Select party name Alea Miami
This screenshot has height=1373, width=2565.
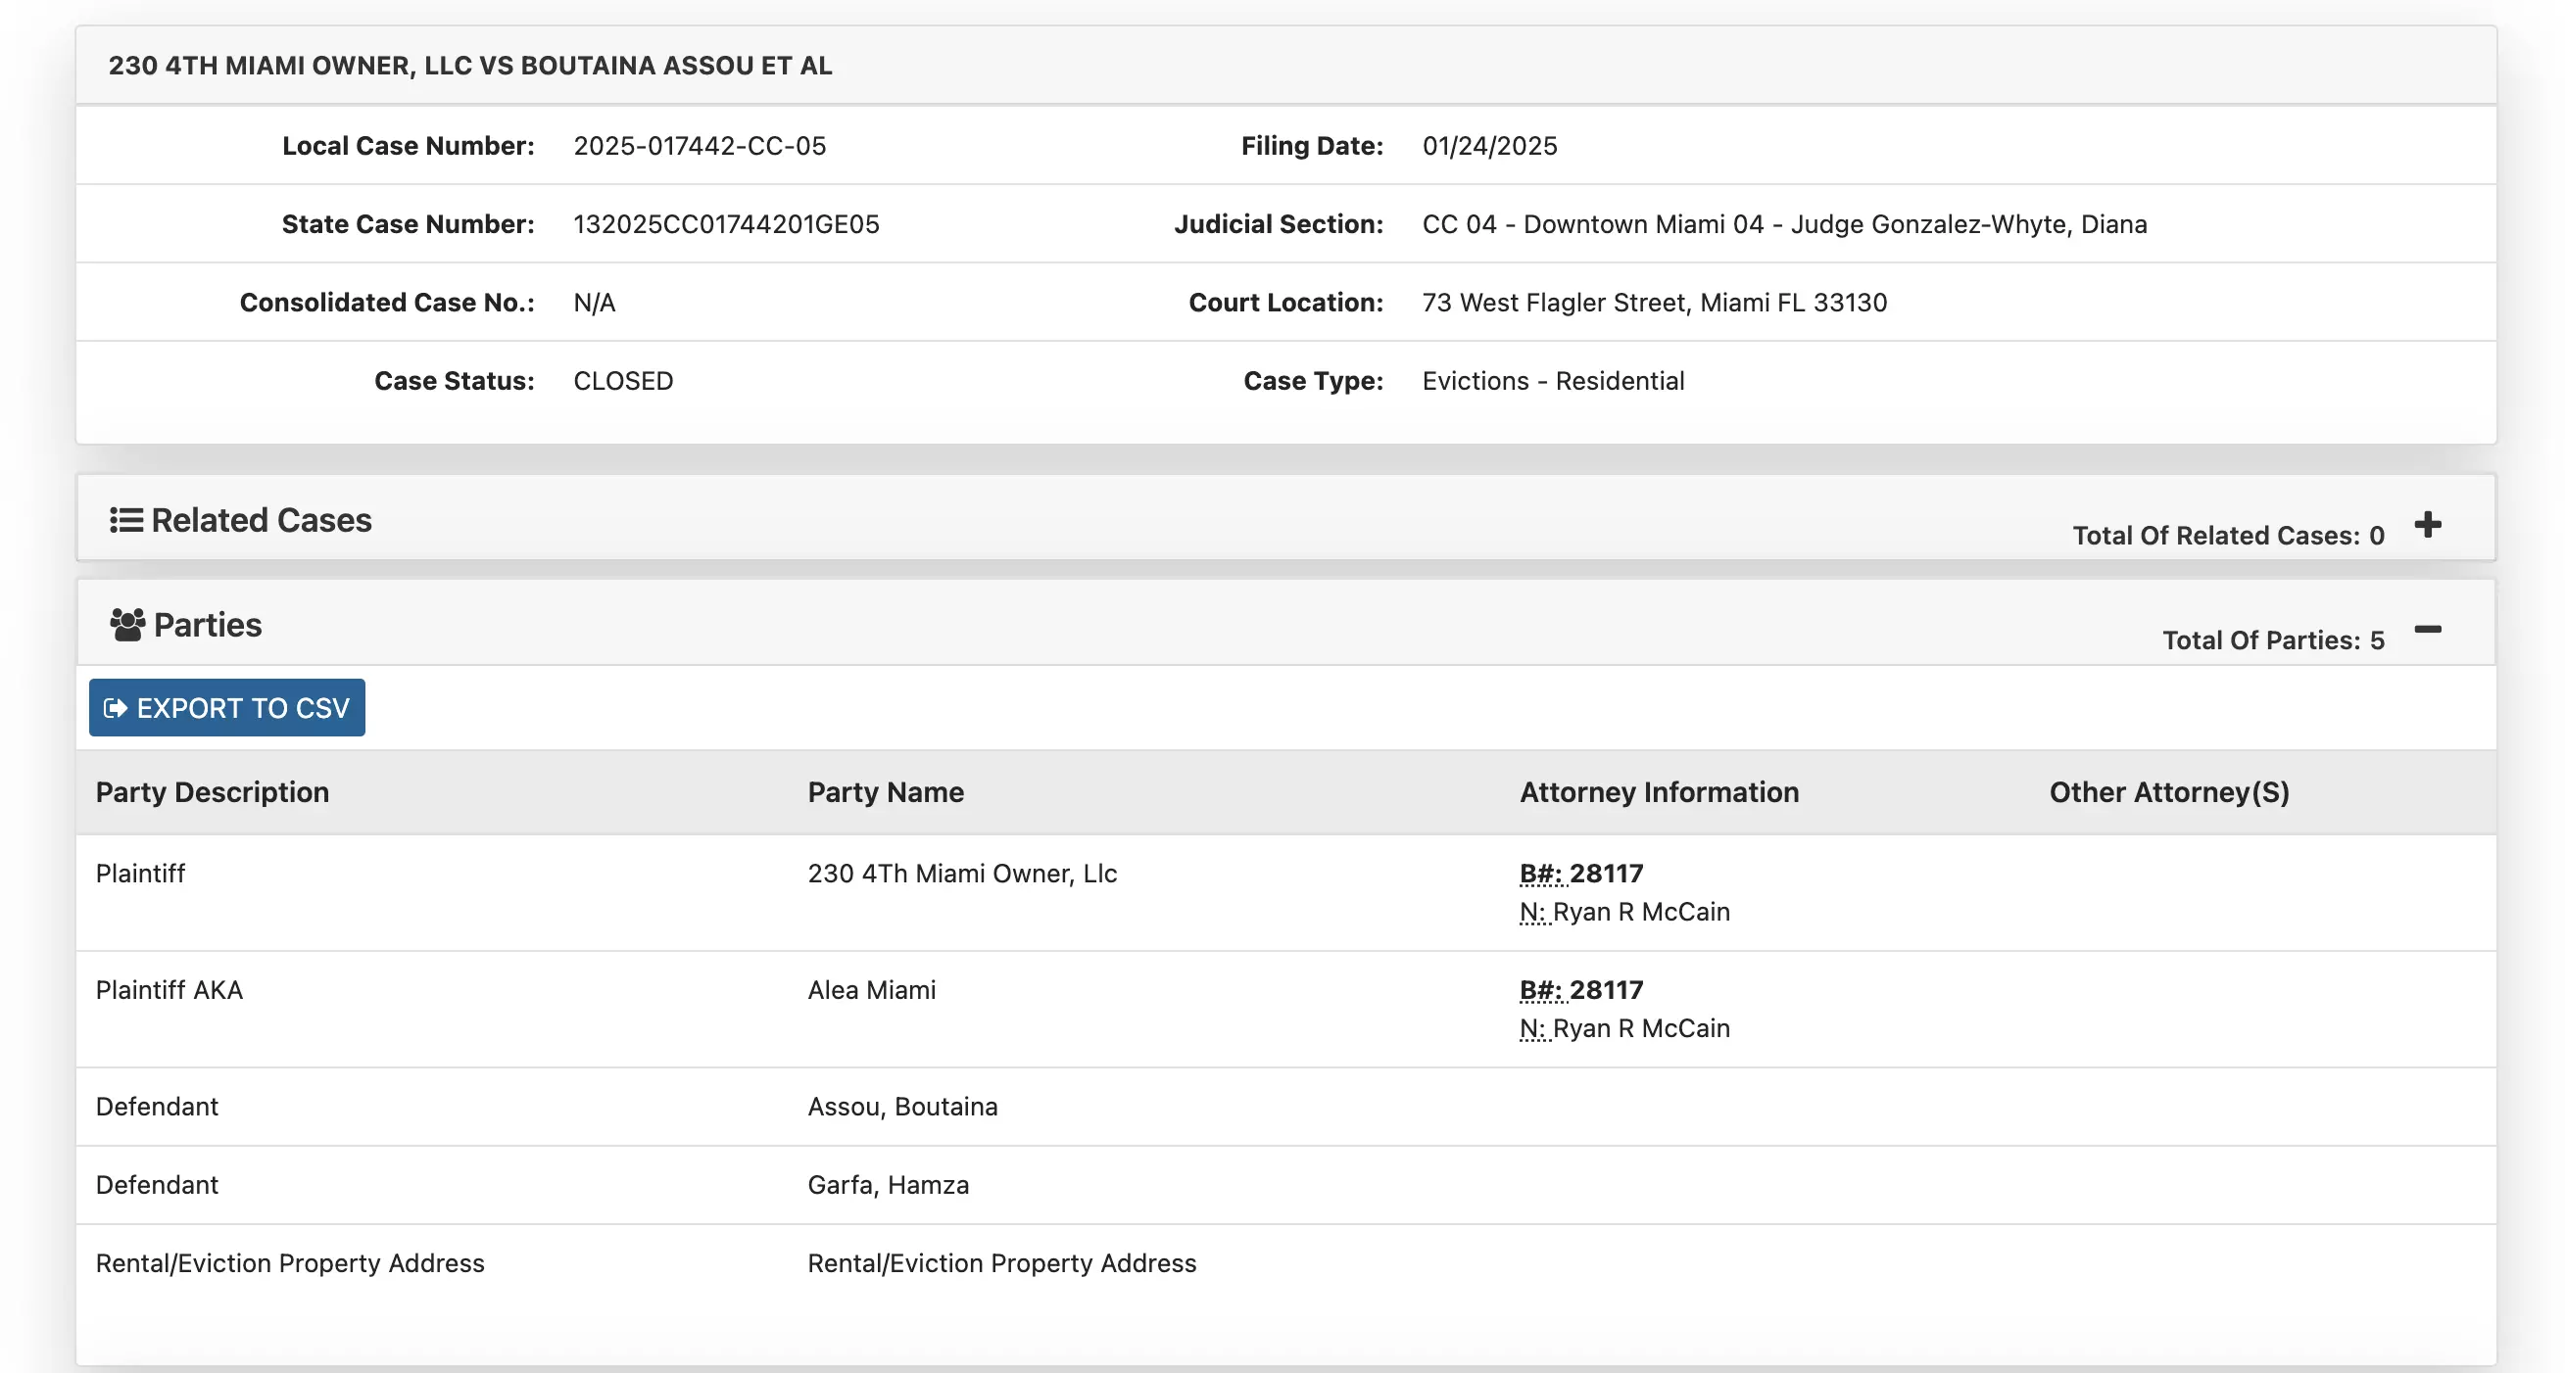(x=871, y=990)
